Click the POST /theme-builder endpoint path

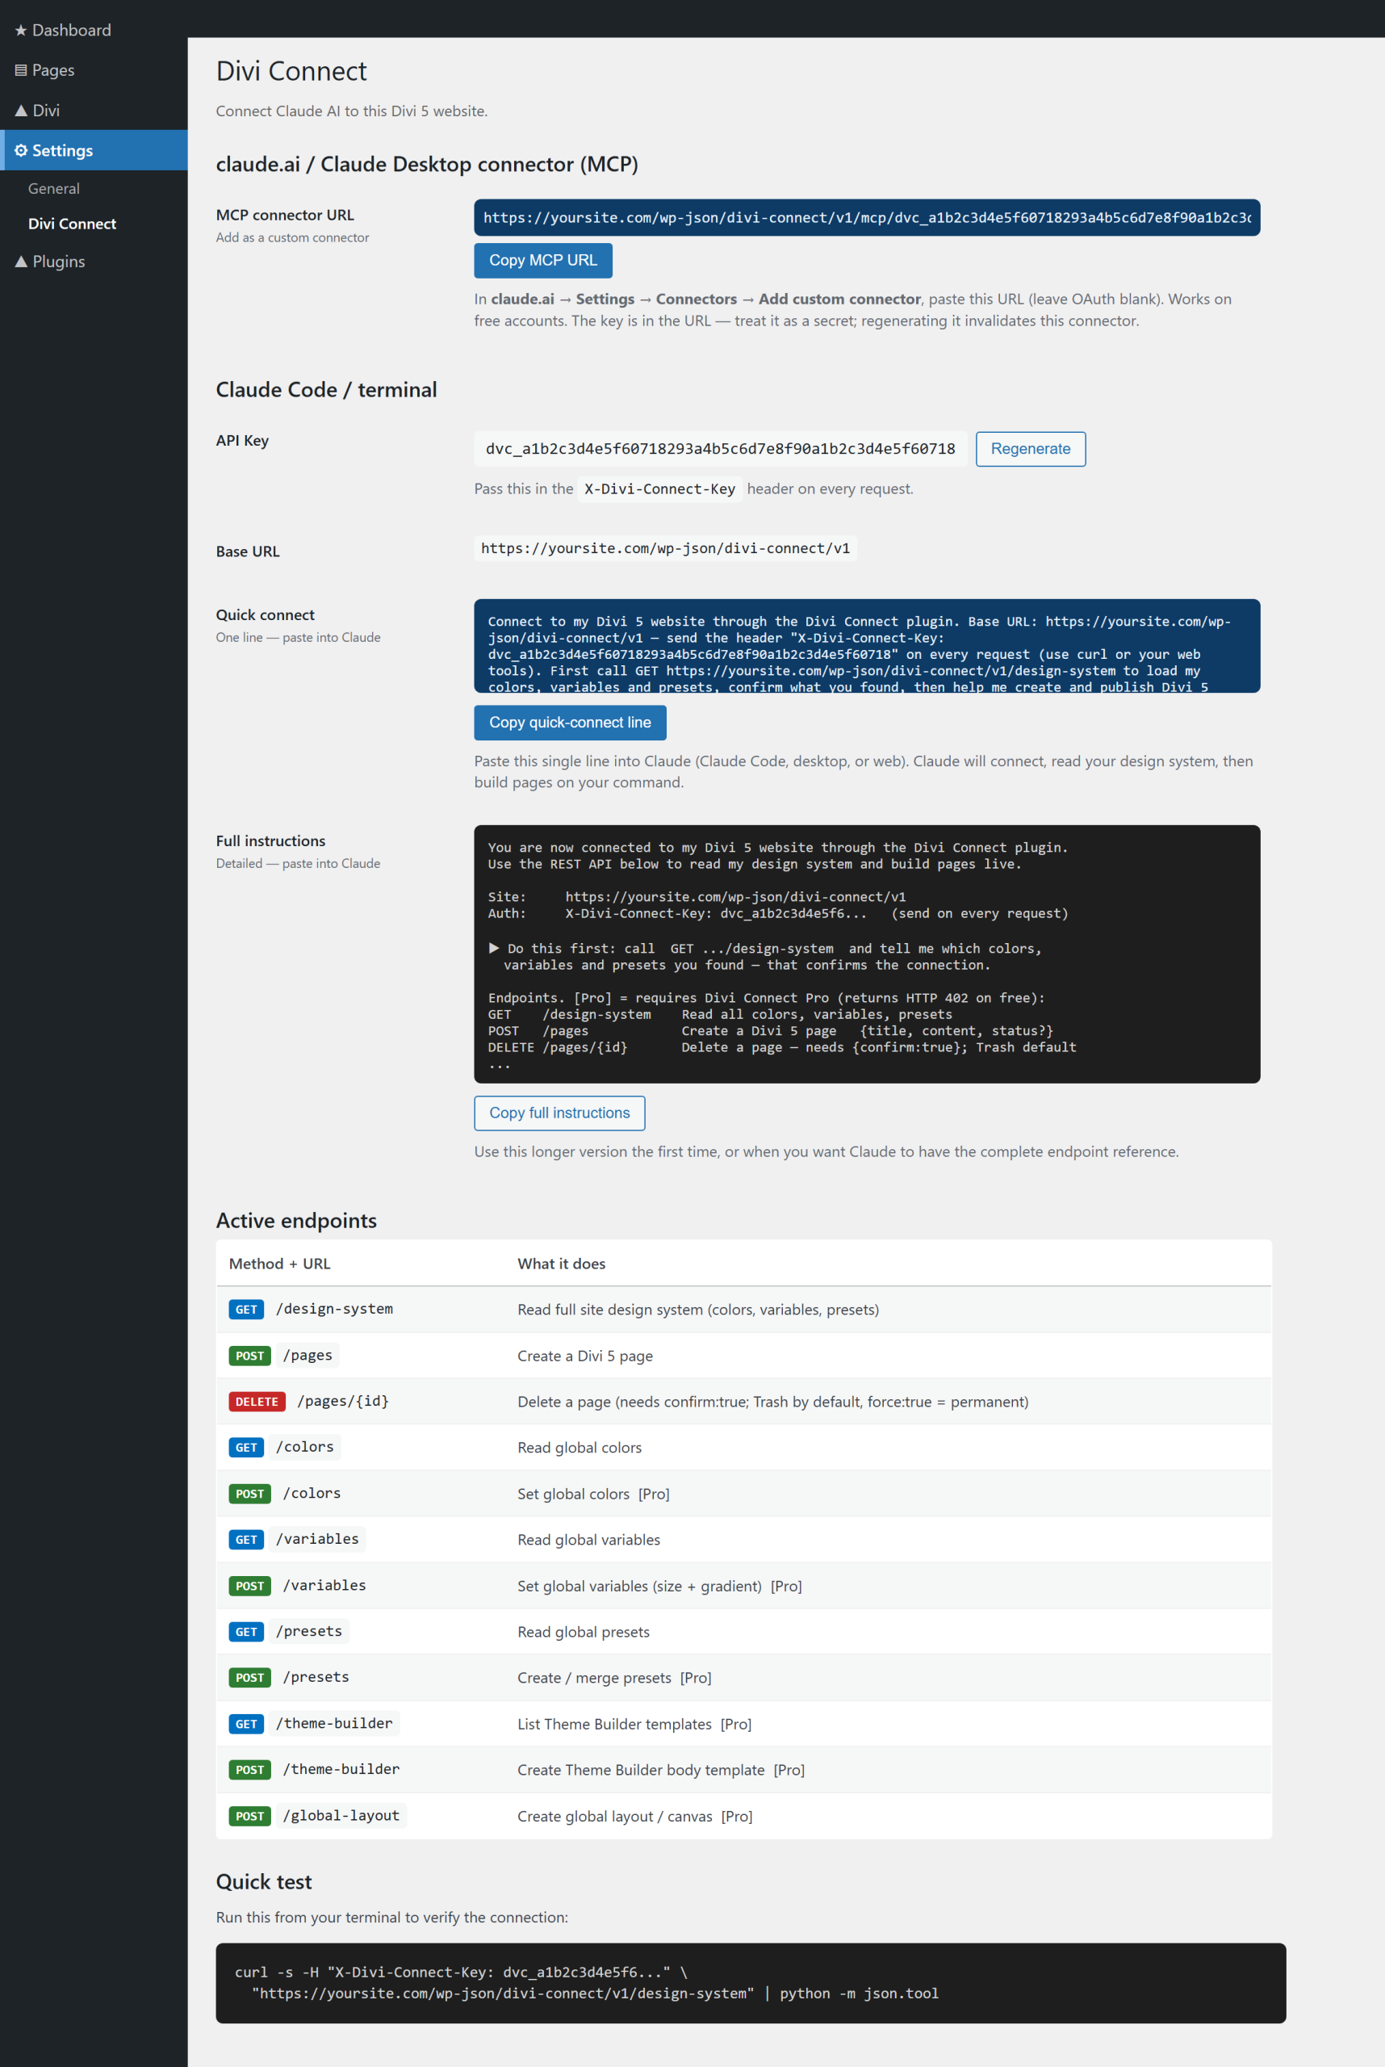pos(341,1769)
